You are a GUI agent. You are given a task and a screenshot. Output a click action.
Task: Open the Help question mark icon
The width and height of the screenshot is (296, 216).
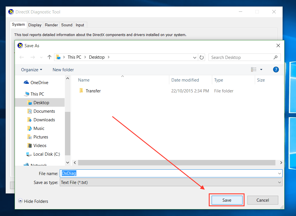pos(276,70)
